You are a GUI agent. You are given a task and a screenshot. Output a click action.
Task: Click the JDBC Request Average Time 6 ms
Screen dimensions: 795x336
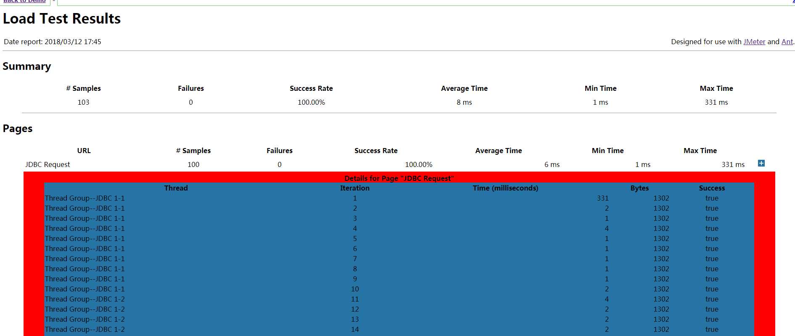[x=552, y=164]
